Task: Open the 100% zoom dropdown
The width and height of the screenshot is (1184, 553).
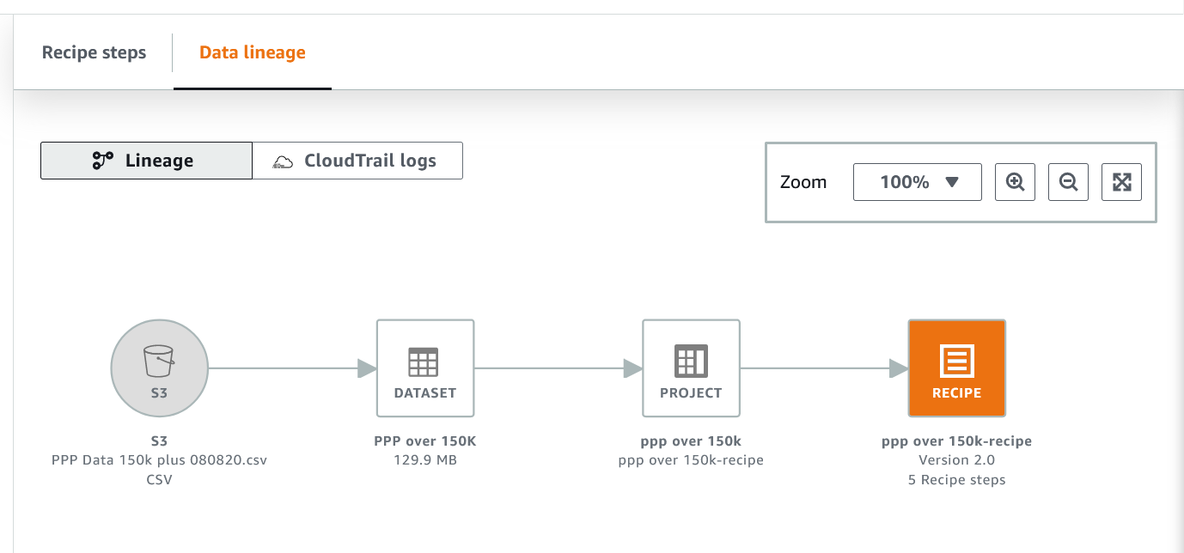Action: pyautogui.click(x=917, y=182)
